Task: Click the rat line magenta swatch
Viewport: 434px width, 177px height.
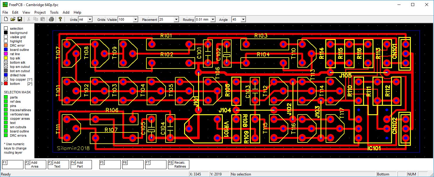Action: [6, 54]
